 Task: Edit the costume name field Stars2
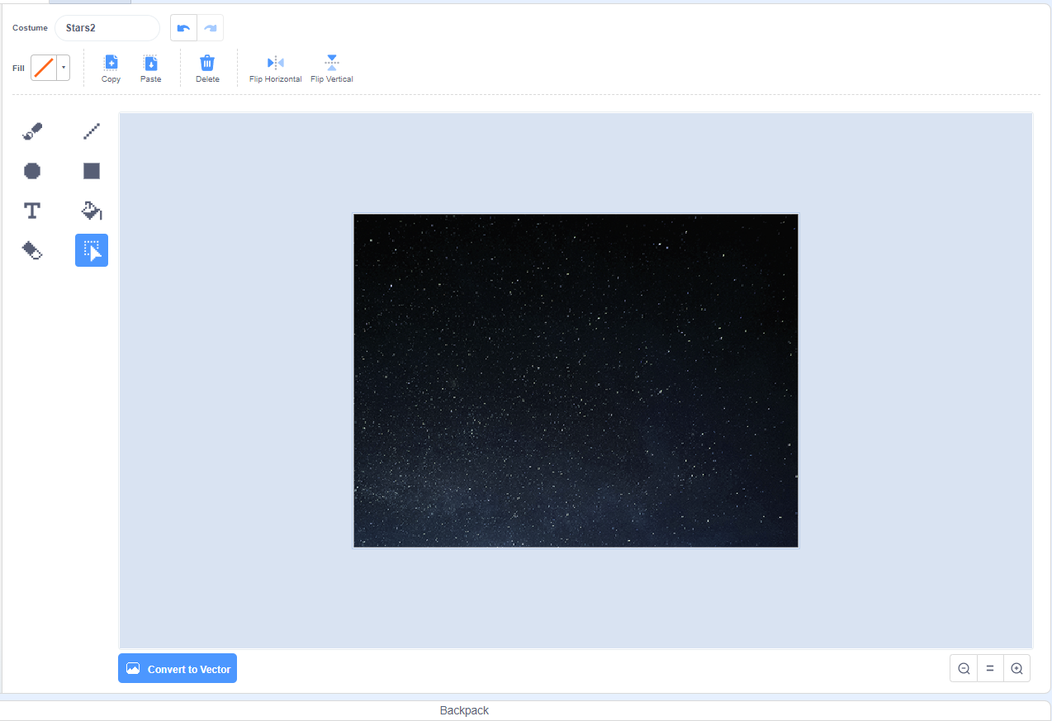[107, 27]
